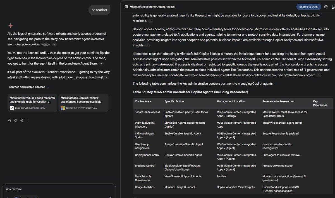Expand citation chevron after 'brand-new Agent Store'
The width and height of the screenshot is (335, 198).
pyautogui.click(x=101, y=64)
